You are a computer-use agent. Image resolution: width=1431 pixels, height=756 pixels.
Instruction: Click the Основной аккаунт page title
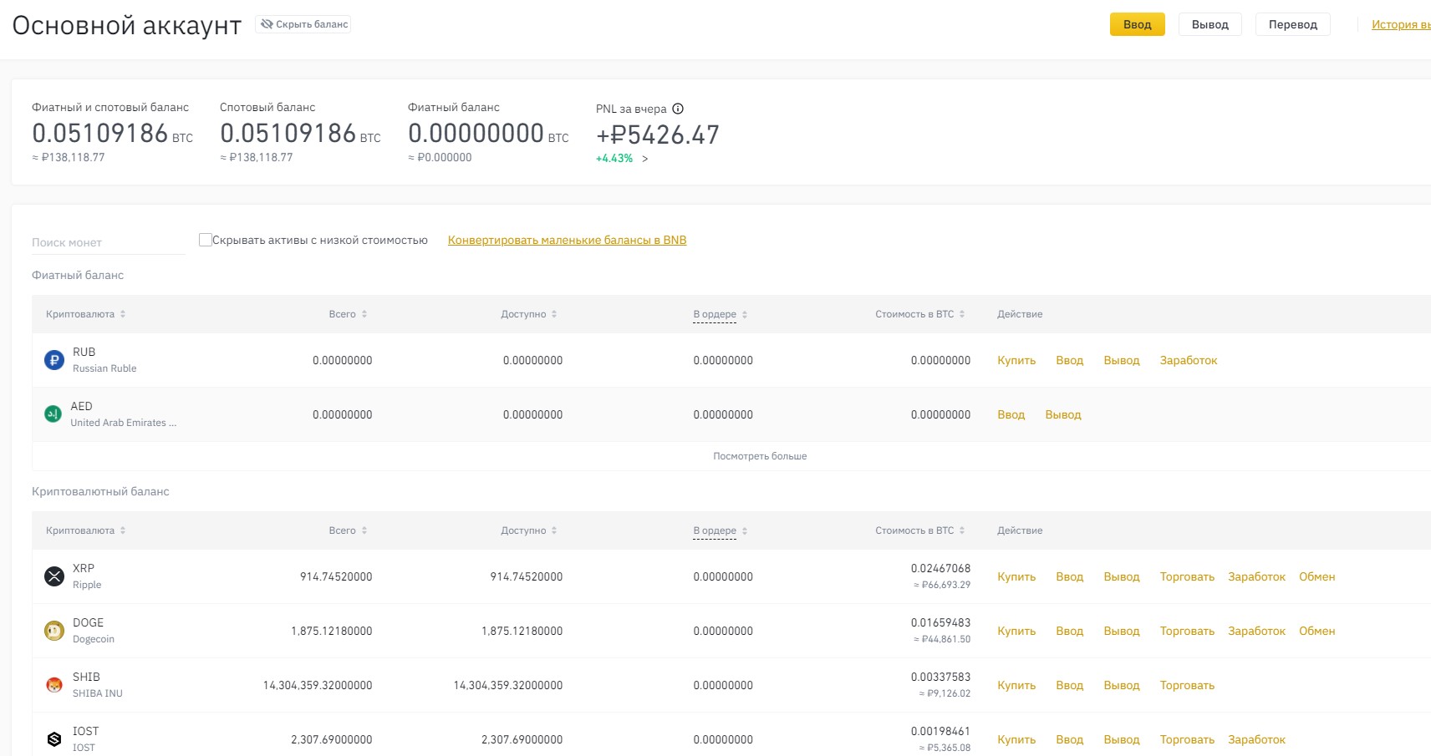pyautogui.click(x=127, y=25)
